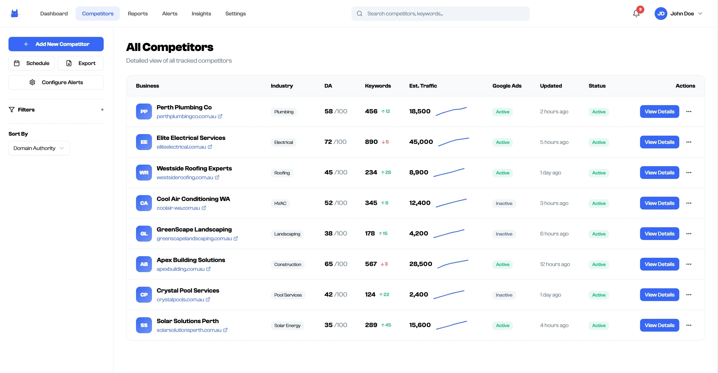This screenshot has height=373, width=718.
Task: Open more actions for GreenScape Landscaping row
Action: (689, 234)
